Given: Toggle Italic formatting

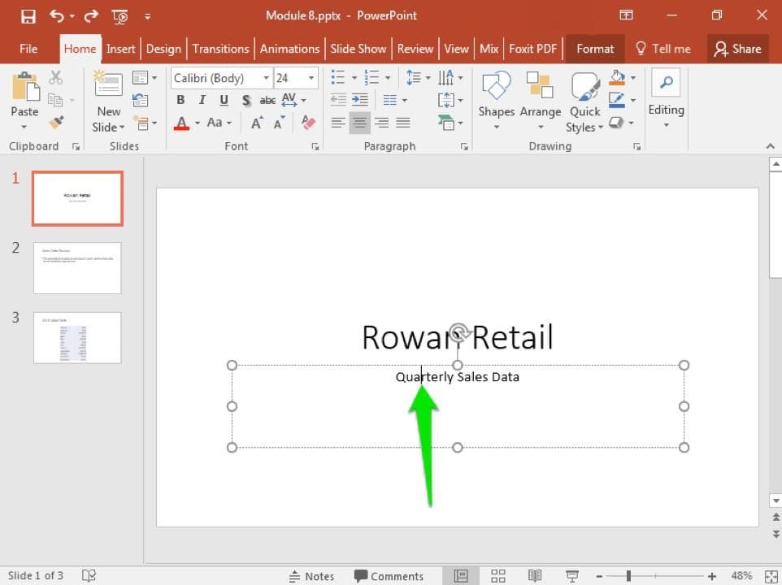Looking at the screenshot, I should tap(202, 100).
